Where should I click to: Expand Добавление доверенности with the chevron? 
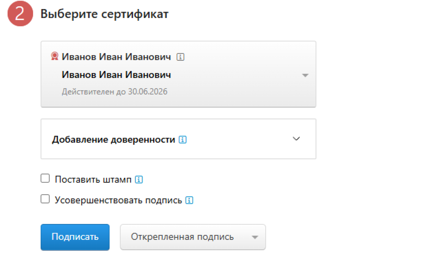click(296, 139)
